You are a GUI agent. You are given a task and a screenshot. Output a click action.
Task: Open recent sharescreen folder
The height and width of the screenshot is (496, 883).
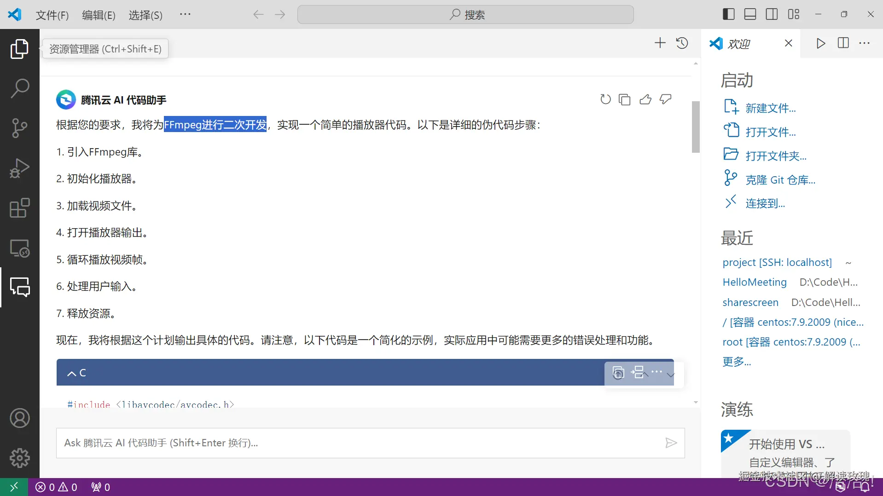pyautogui.click(x=750, y=302)
